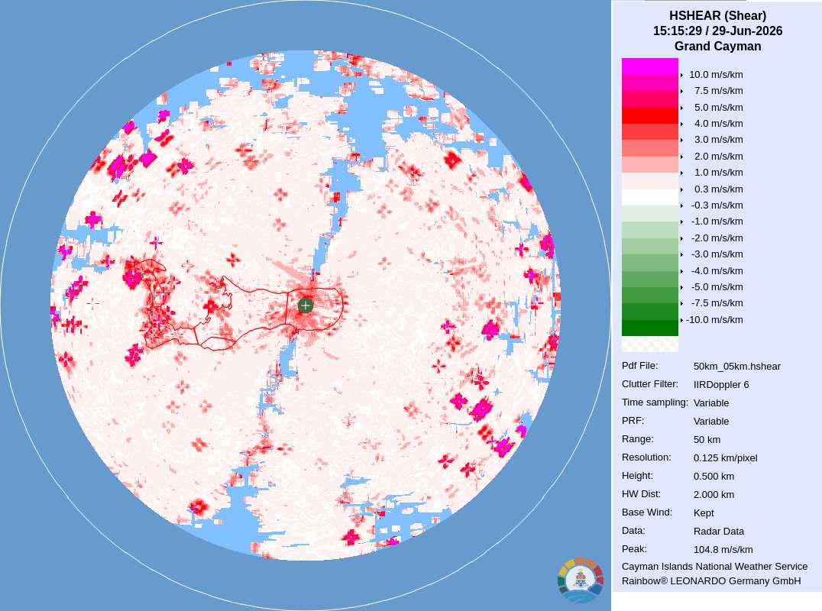Click the green radar center crosshair marker
This screenshot has height=611, width=822.
(306, 305)
